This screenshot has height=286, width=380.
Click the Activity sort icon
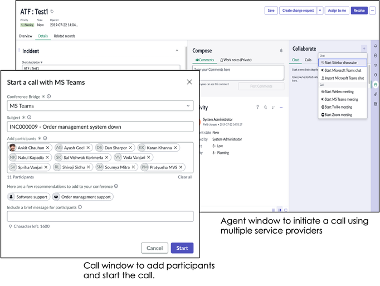coord(273,107)
